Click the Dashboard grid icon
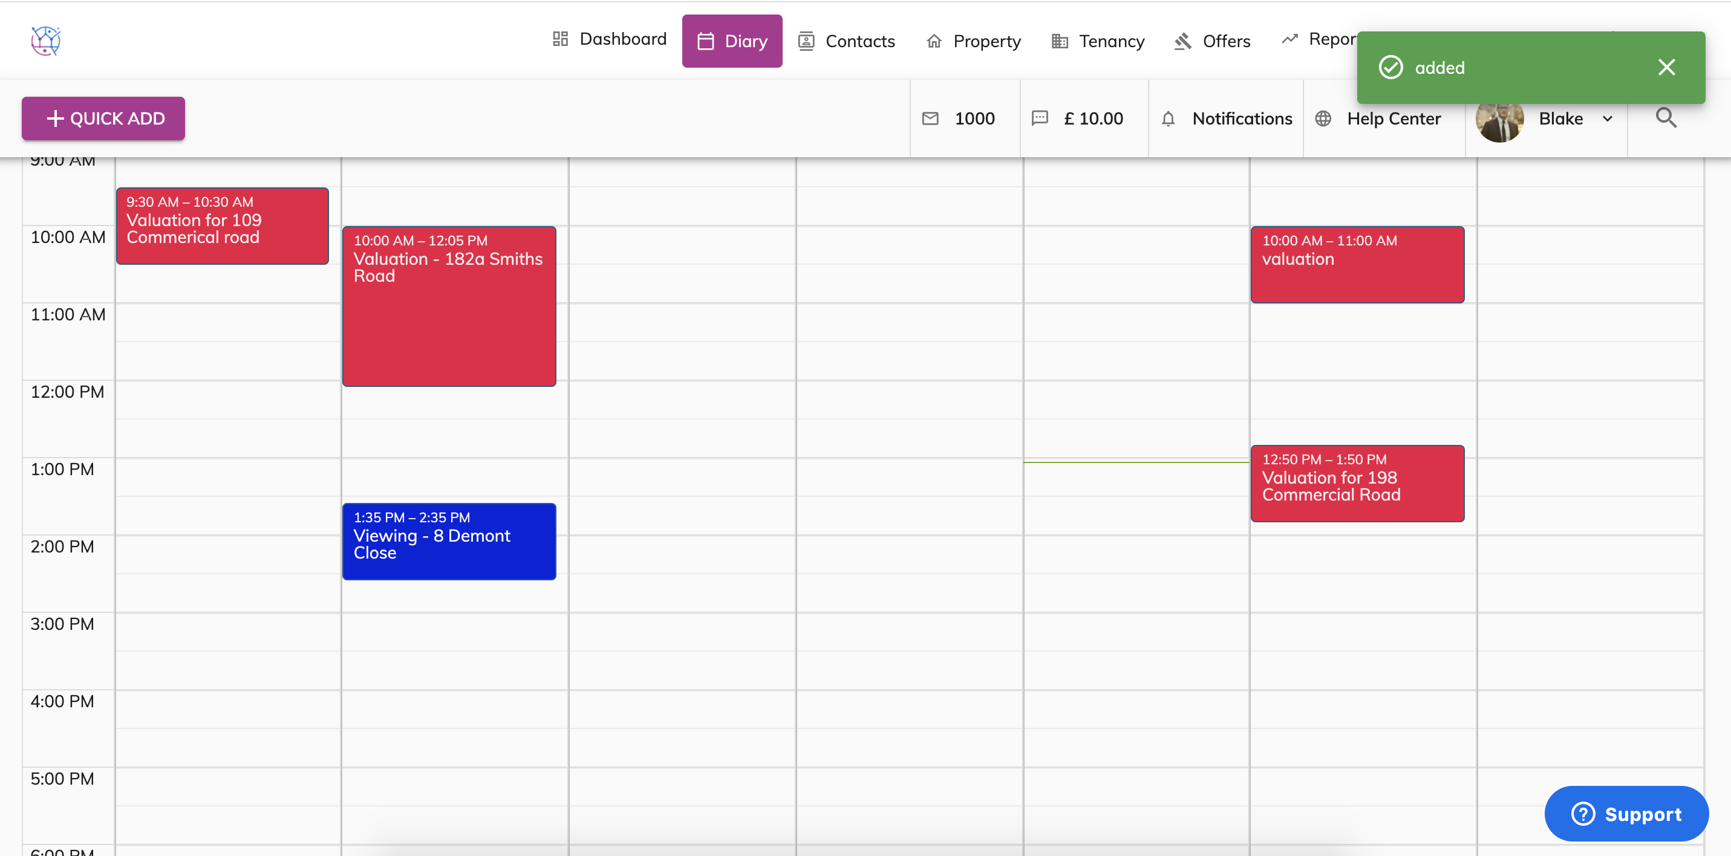This screenshot has width=1731, height=856. pos(559,39)
